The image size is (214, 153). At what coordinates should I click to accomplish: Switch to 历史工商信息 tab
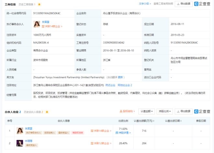tap(27, 4)
